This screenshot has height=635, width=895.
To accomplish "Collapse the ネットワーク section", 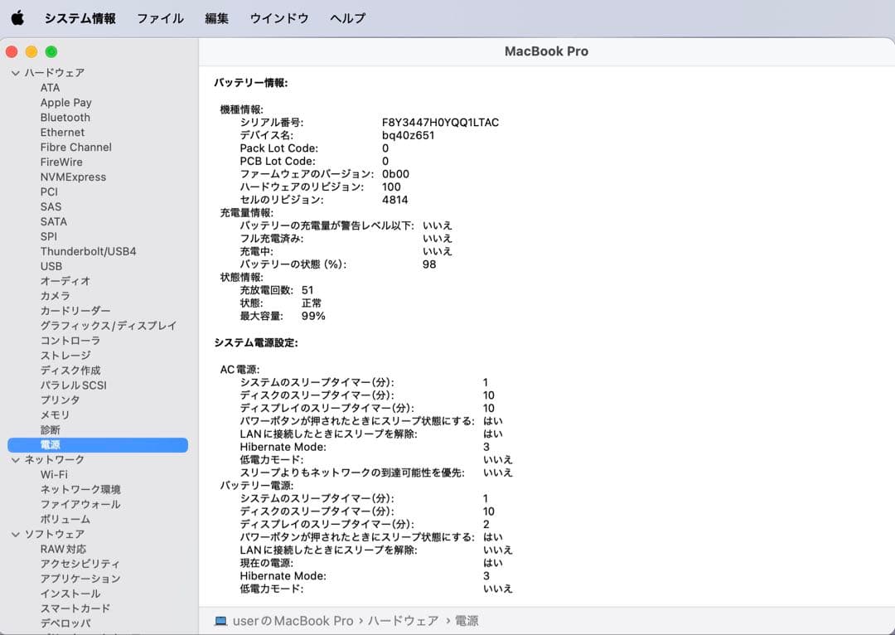I will click(x=15, y=459).
